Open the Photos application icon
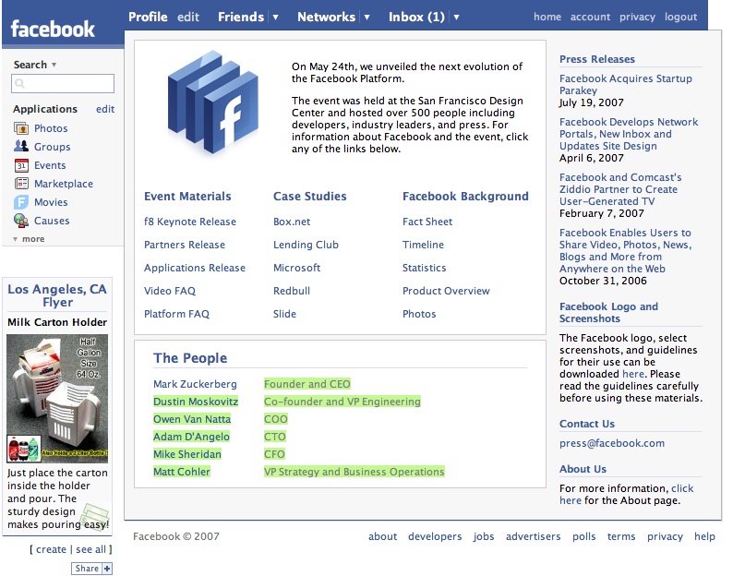733x588 pixels. [21, 128]
